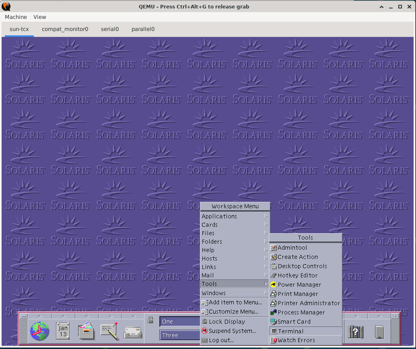Click Log out... in Workspace Menu
The image size is (416, 349).
[221, 340]
